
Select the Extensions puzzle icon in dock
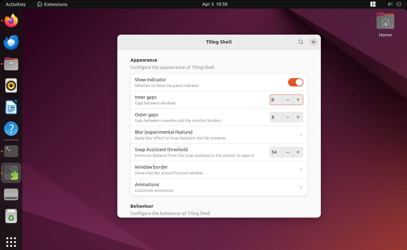[x=11, y=173]
